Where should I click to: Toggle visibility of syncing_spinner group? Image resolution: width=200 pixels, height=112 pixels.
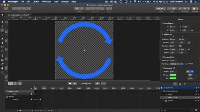[x=196, y=91]
